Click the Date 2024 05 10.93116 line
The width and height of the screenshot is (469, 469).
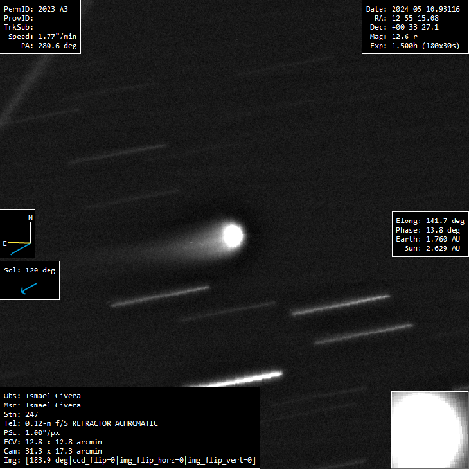click(412, 9)
